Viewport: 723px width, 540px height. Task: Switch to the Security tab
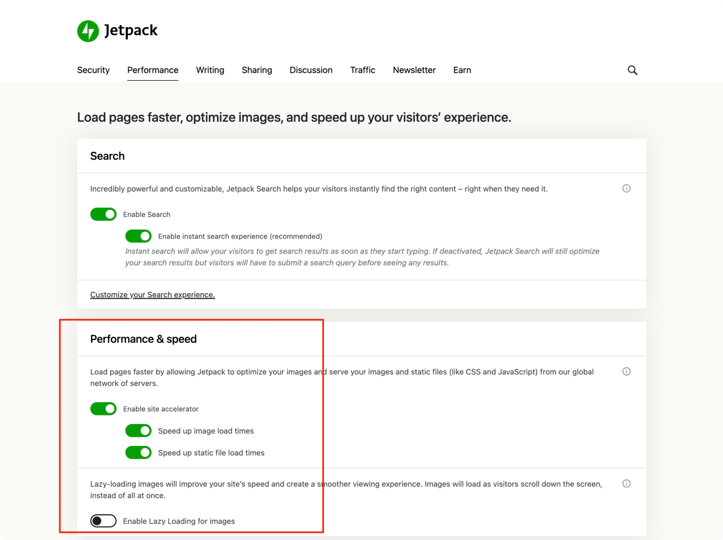(93, 70)
